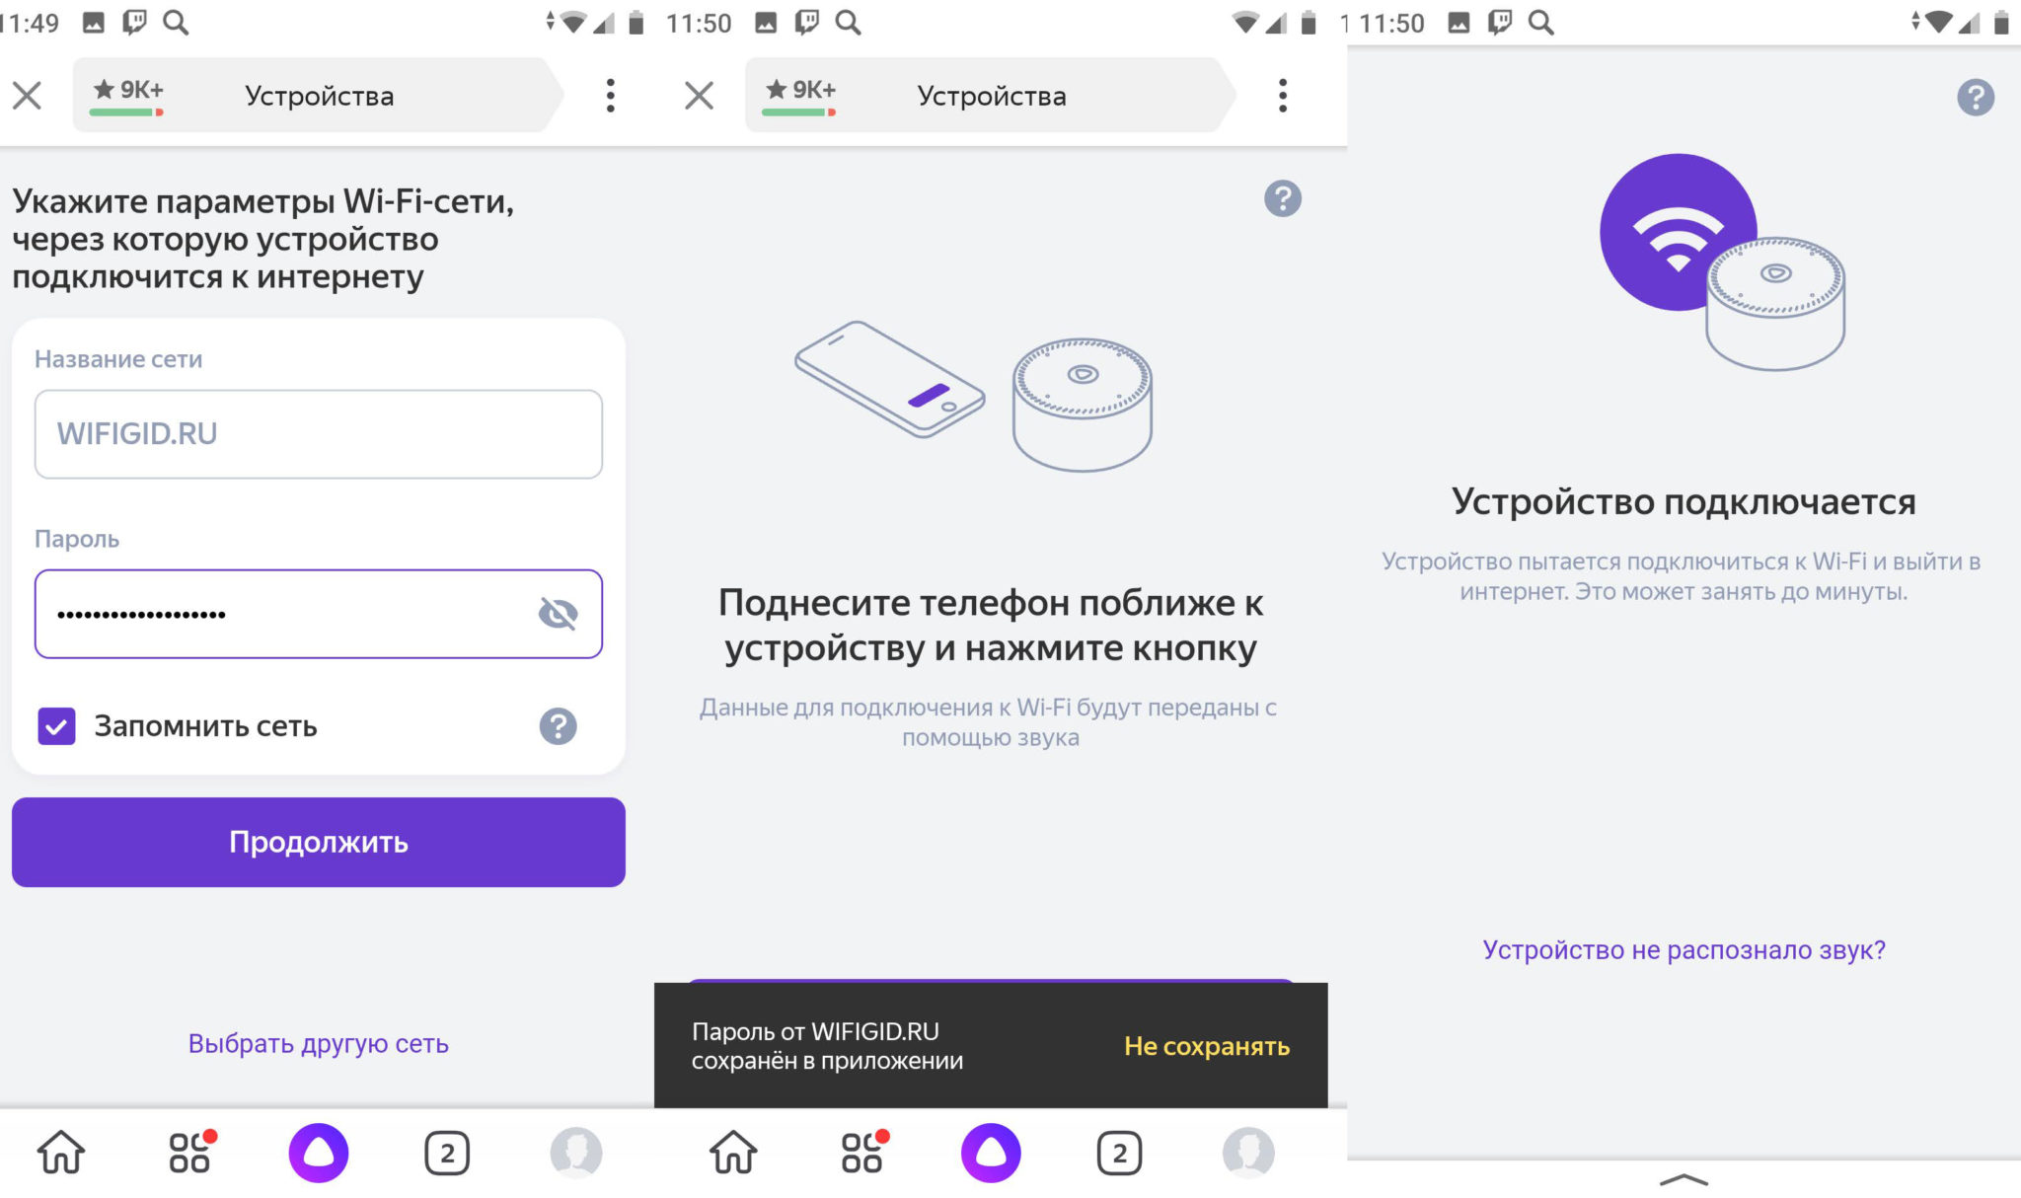Tap the Wi-Fi signal status icon in status bar

[572, 17]
